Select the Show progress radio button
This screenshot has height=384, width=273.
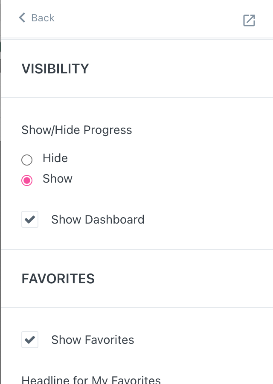27,180
